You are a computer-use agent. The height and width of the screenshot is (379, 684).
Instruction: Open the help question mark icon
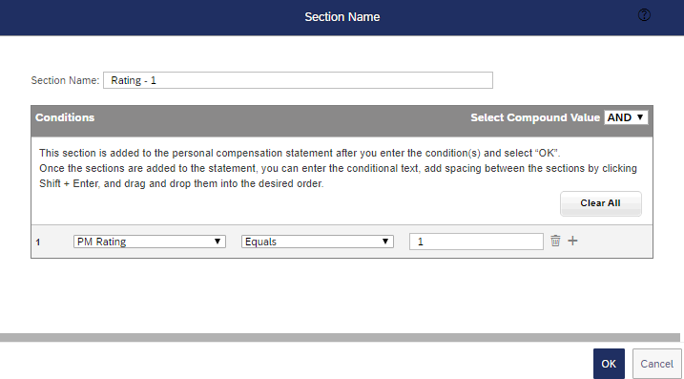point(644,15)
